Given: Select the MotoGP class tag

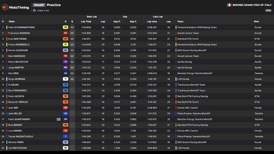Looking at the screenshot, I should coord(39,5).
